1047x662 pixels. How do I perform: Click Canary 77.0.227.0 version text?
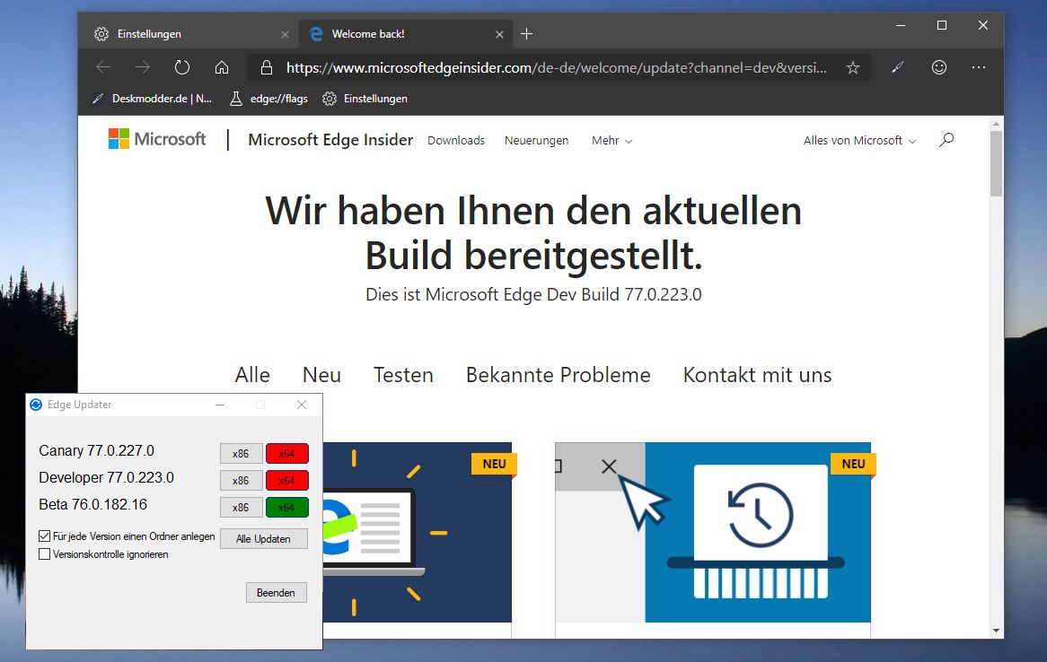click(x=96, y=450)
